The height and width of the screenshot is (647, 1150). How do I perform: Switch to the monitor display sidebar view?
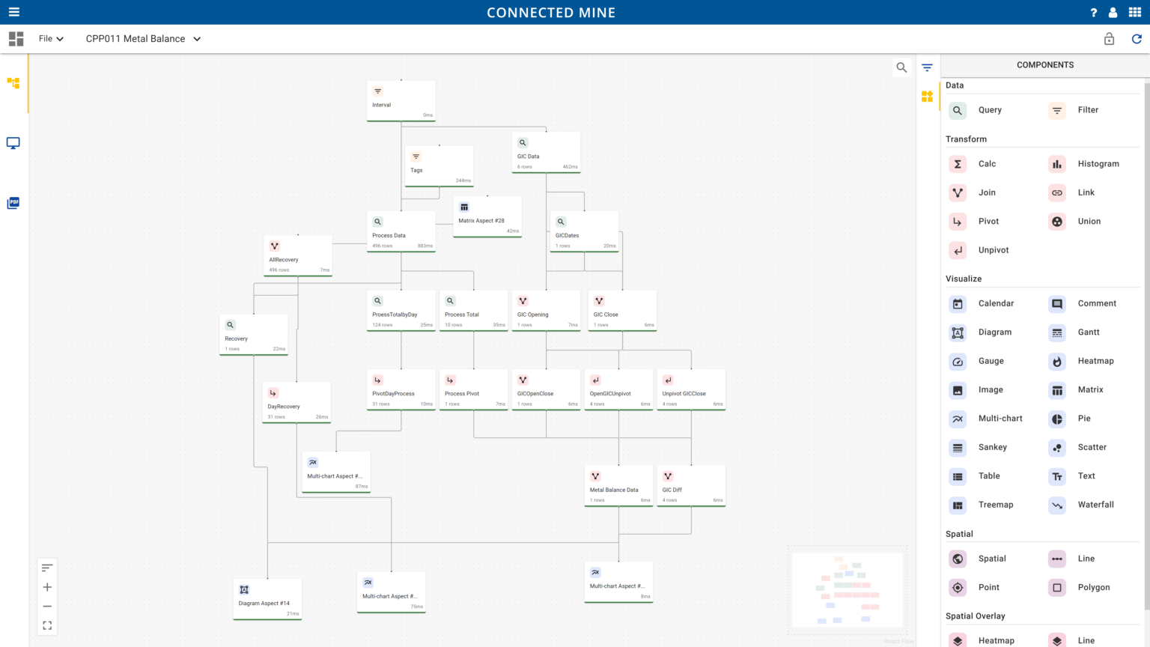click(x=13, y=143)
